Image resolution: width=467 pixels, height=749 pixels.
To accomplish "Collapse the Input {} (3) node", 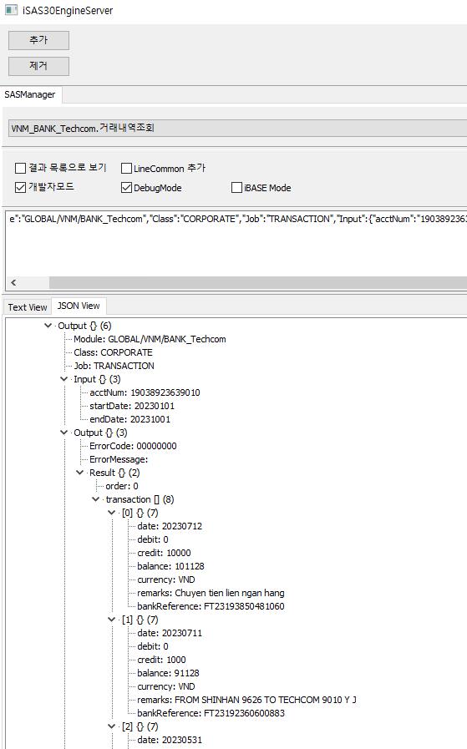I will point(63,379).
